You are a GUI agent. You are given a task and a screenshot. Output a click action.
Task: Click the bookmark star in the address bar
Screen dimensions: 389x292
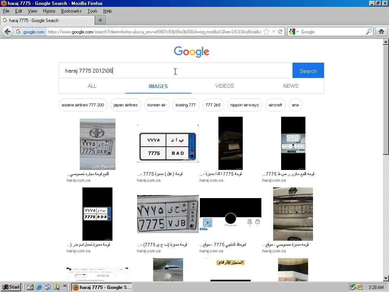coord(266,32)
